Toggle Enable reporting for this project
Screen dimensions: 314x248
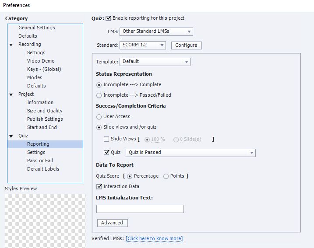pyautogui.click(x=109, y=18)
